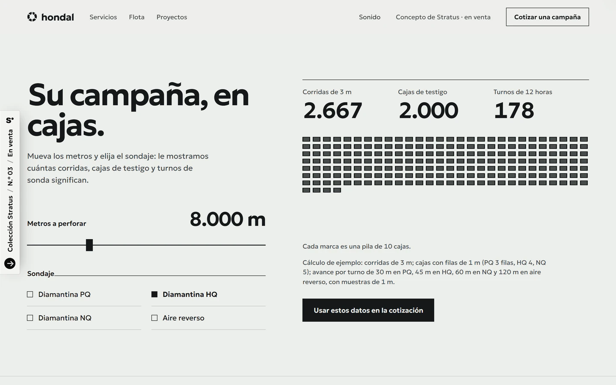Click the hondal logo icon
Image resolution: width=616 pixels, height=385 pixels.
click(32, 17)
